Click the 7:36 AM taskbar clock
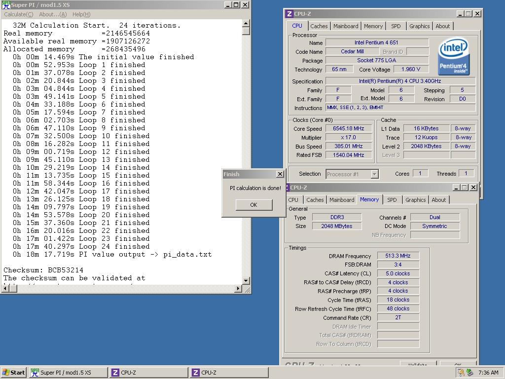This screenshot has height=379, width=505. [488, 373]
